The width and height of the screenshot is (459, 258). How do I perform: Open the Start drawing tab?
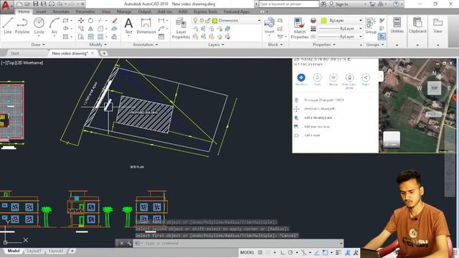(14, 53)
